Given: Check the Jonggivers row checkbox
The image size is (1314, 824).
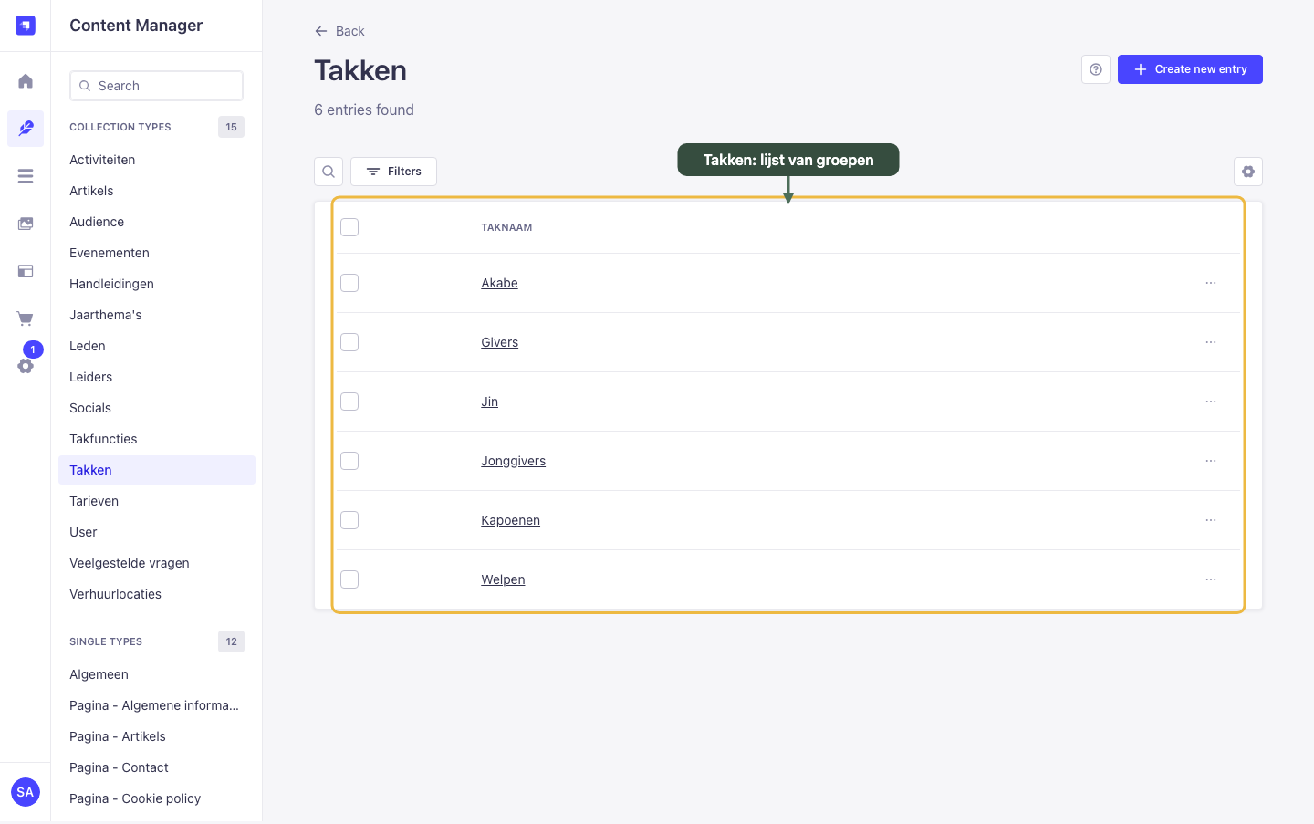Looking at the screenshot, I should pyautogui.click(x=349, y=461).
